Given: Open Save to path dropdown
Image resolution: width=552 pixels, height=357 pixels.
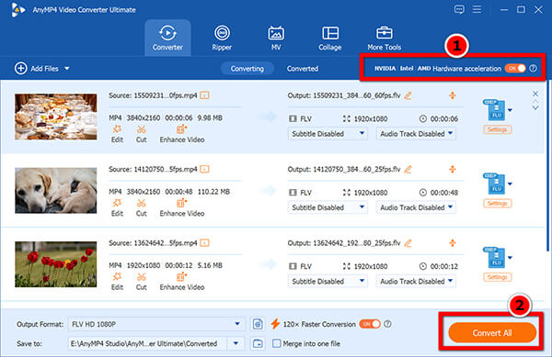Looking at the screenshot, I should 236,343.
